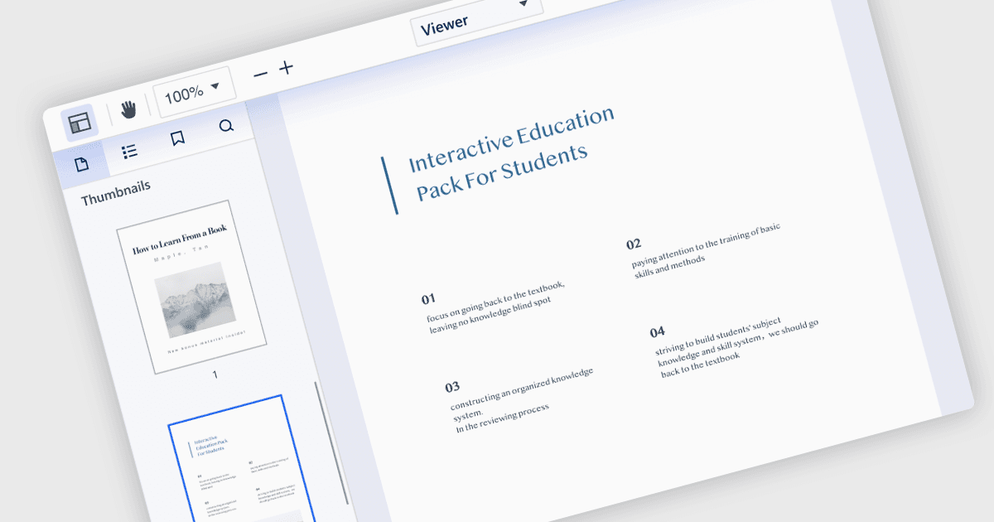Click text 'constructing an organized knowledge'
Screen dimensions: 994x522
[522, 389]
